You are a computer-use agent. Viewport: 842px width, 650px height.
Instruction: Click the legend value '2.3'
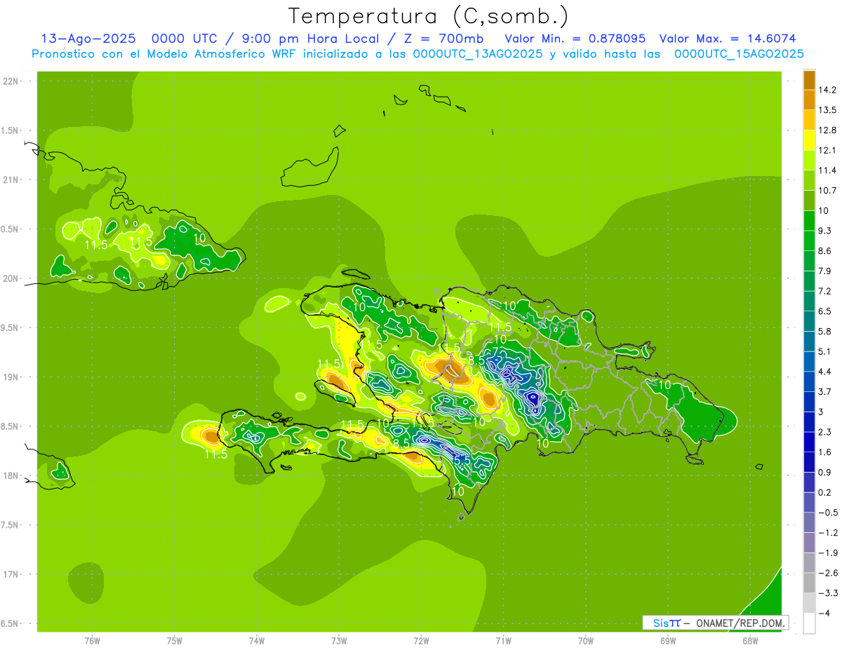[x=826, y=432]
